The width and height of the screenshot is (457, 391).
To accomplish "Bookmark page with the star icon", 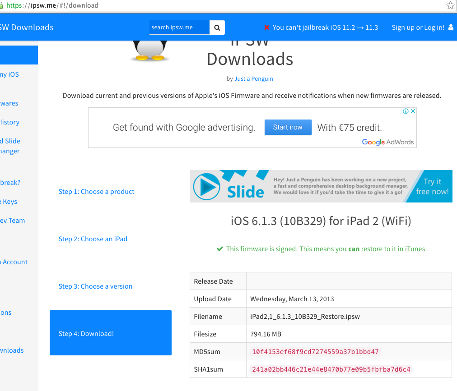I will [x=450, y=5].
